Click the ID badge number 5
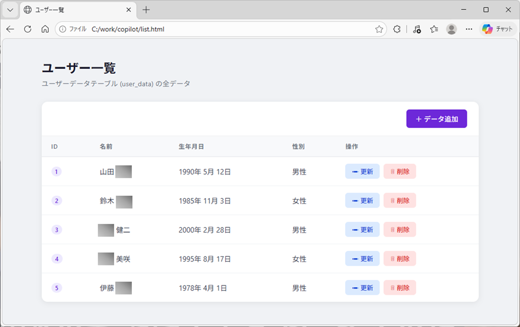Screen dimensions: 520x327 coord(56,288)
